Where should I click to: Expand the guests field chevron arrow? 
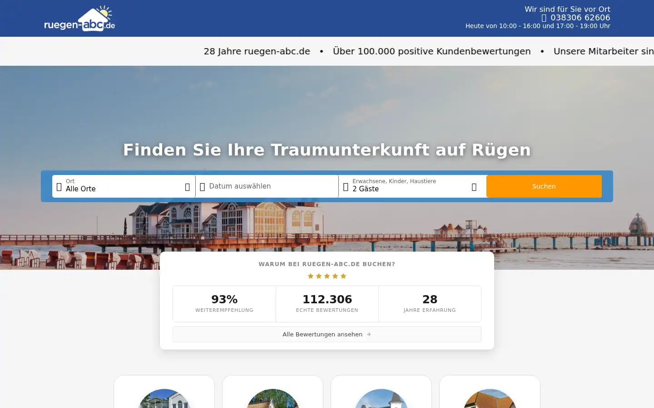pyautogui.click(x=474, y=187)
